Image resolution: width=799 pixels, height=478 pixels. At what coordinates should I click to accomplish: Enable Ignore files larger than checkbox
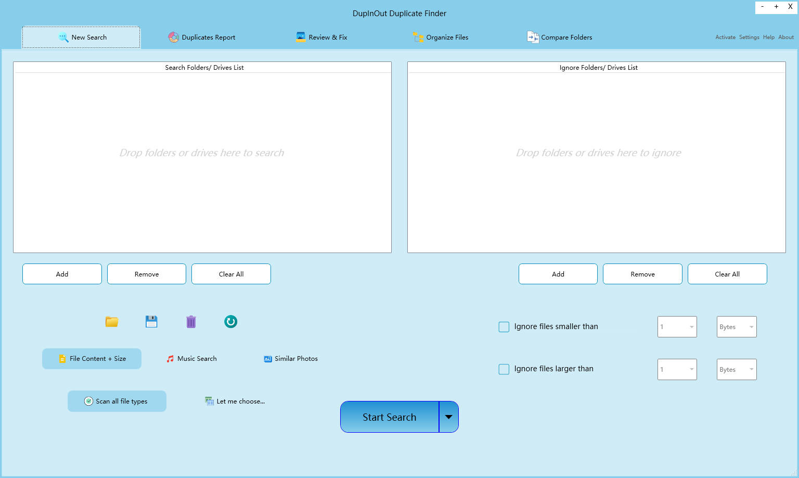click(x=504, y=369)
